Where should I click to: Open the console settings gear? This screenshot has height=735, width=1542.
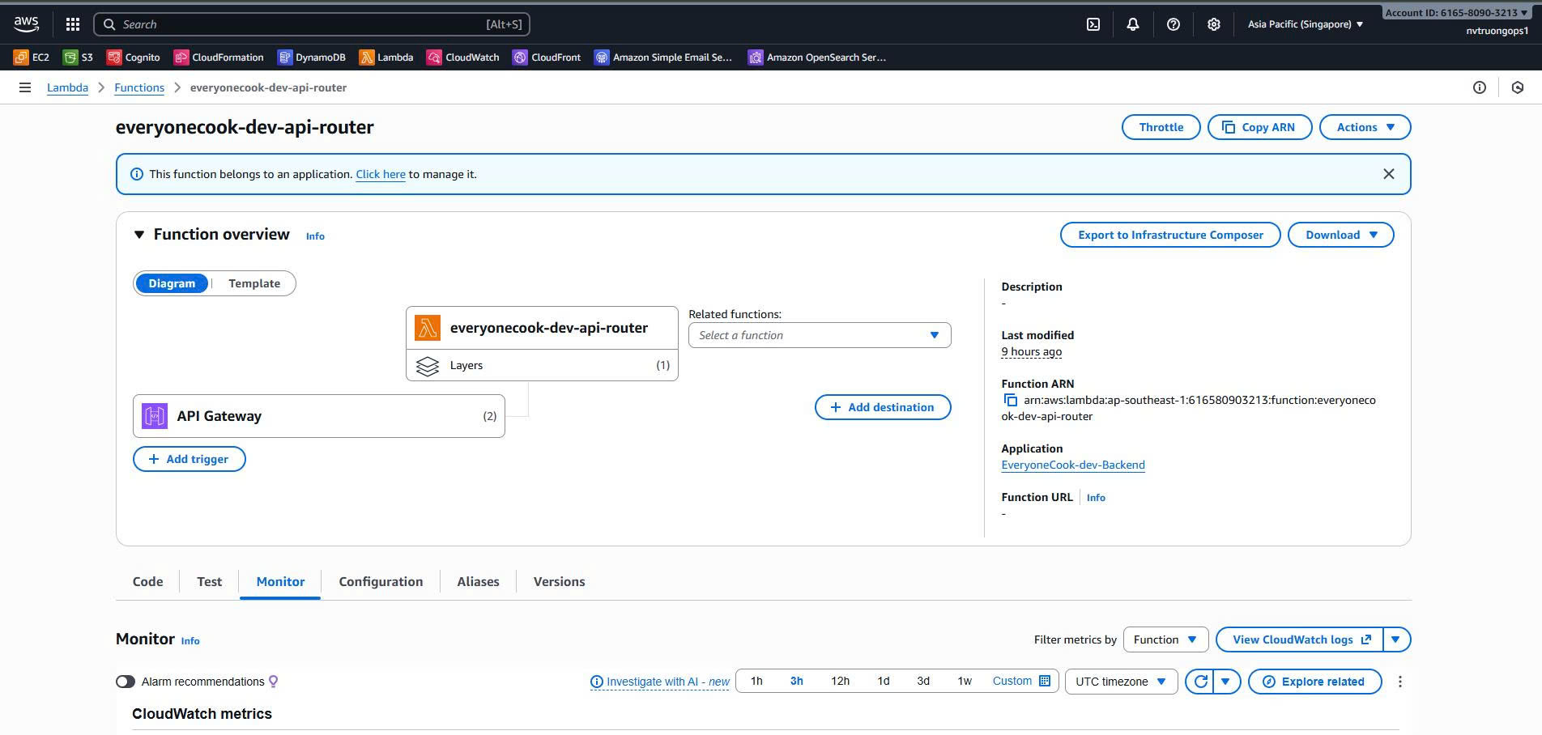(x=1213, y=24)
